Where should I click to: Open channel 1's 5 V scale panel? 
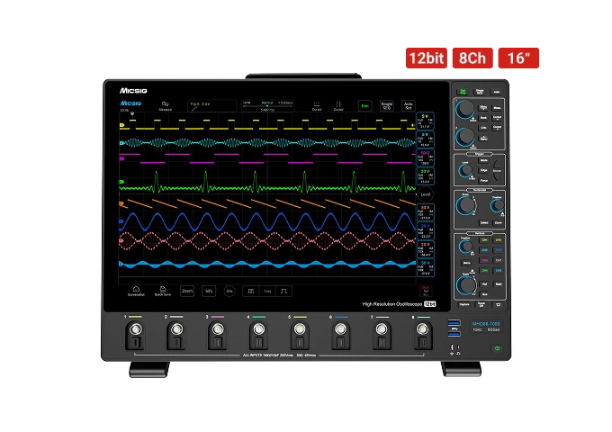426,121
